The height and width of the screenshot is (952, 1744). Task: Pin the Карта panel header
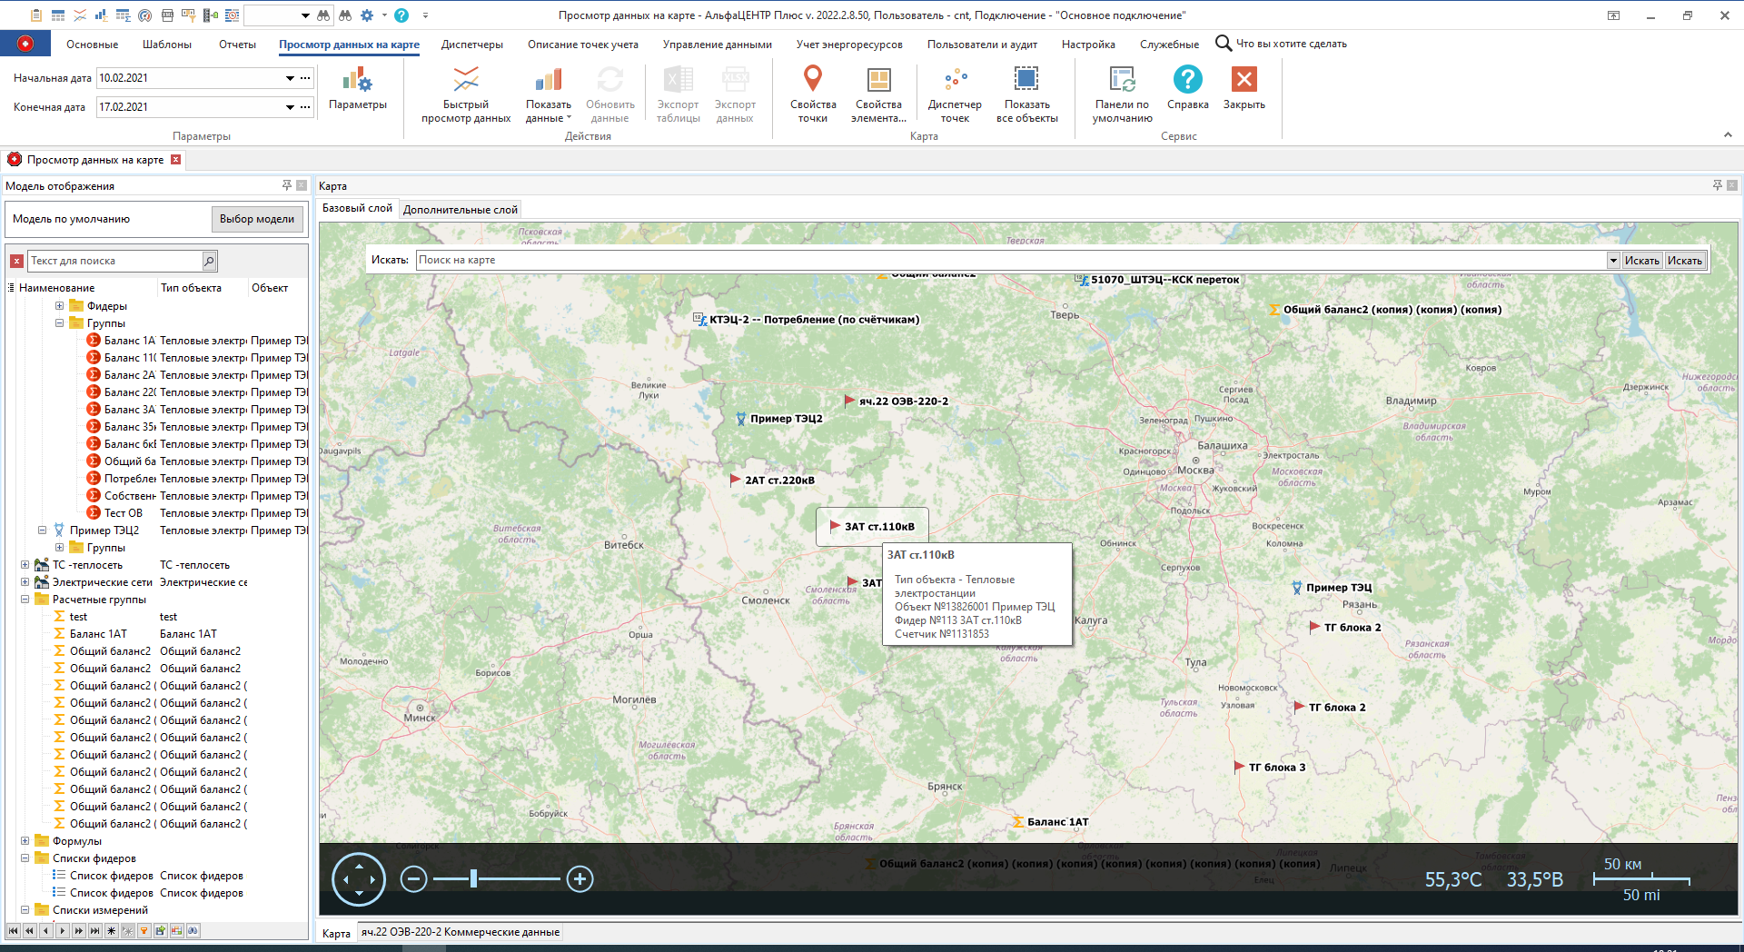tap(1716, 185)
